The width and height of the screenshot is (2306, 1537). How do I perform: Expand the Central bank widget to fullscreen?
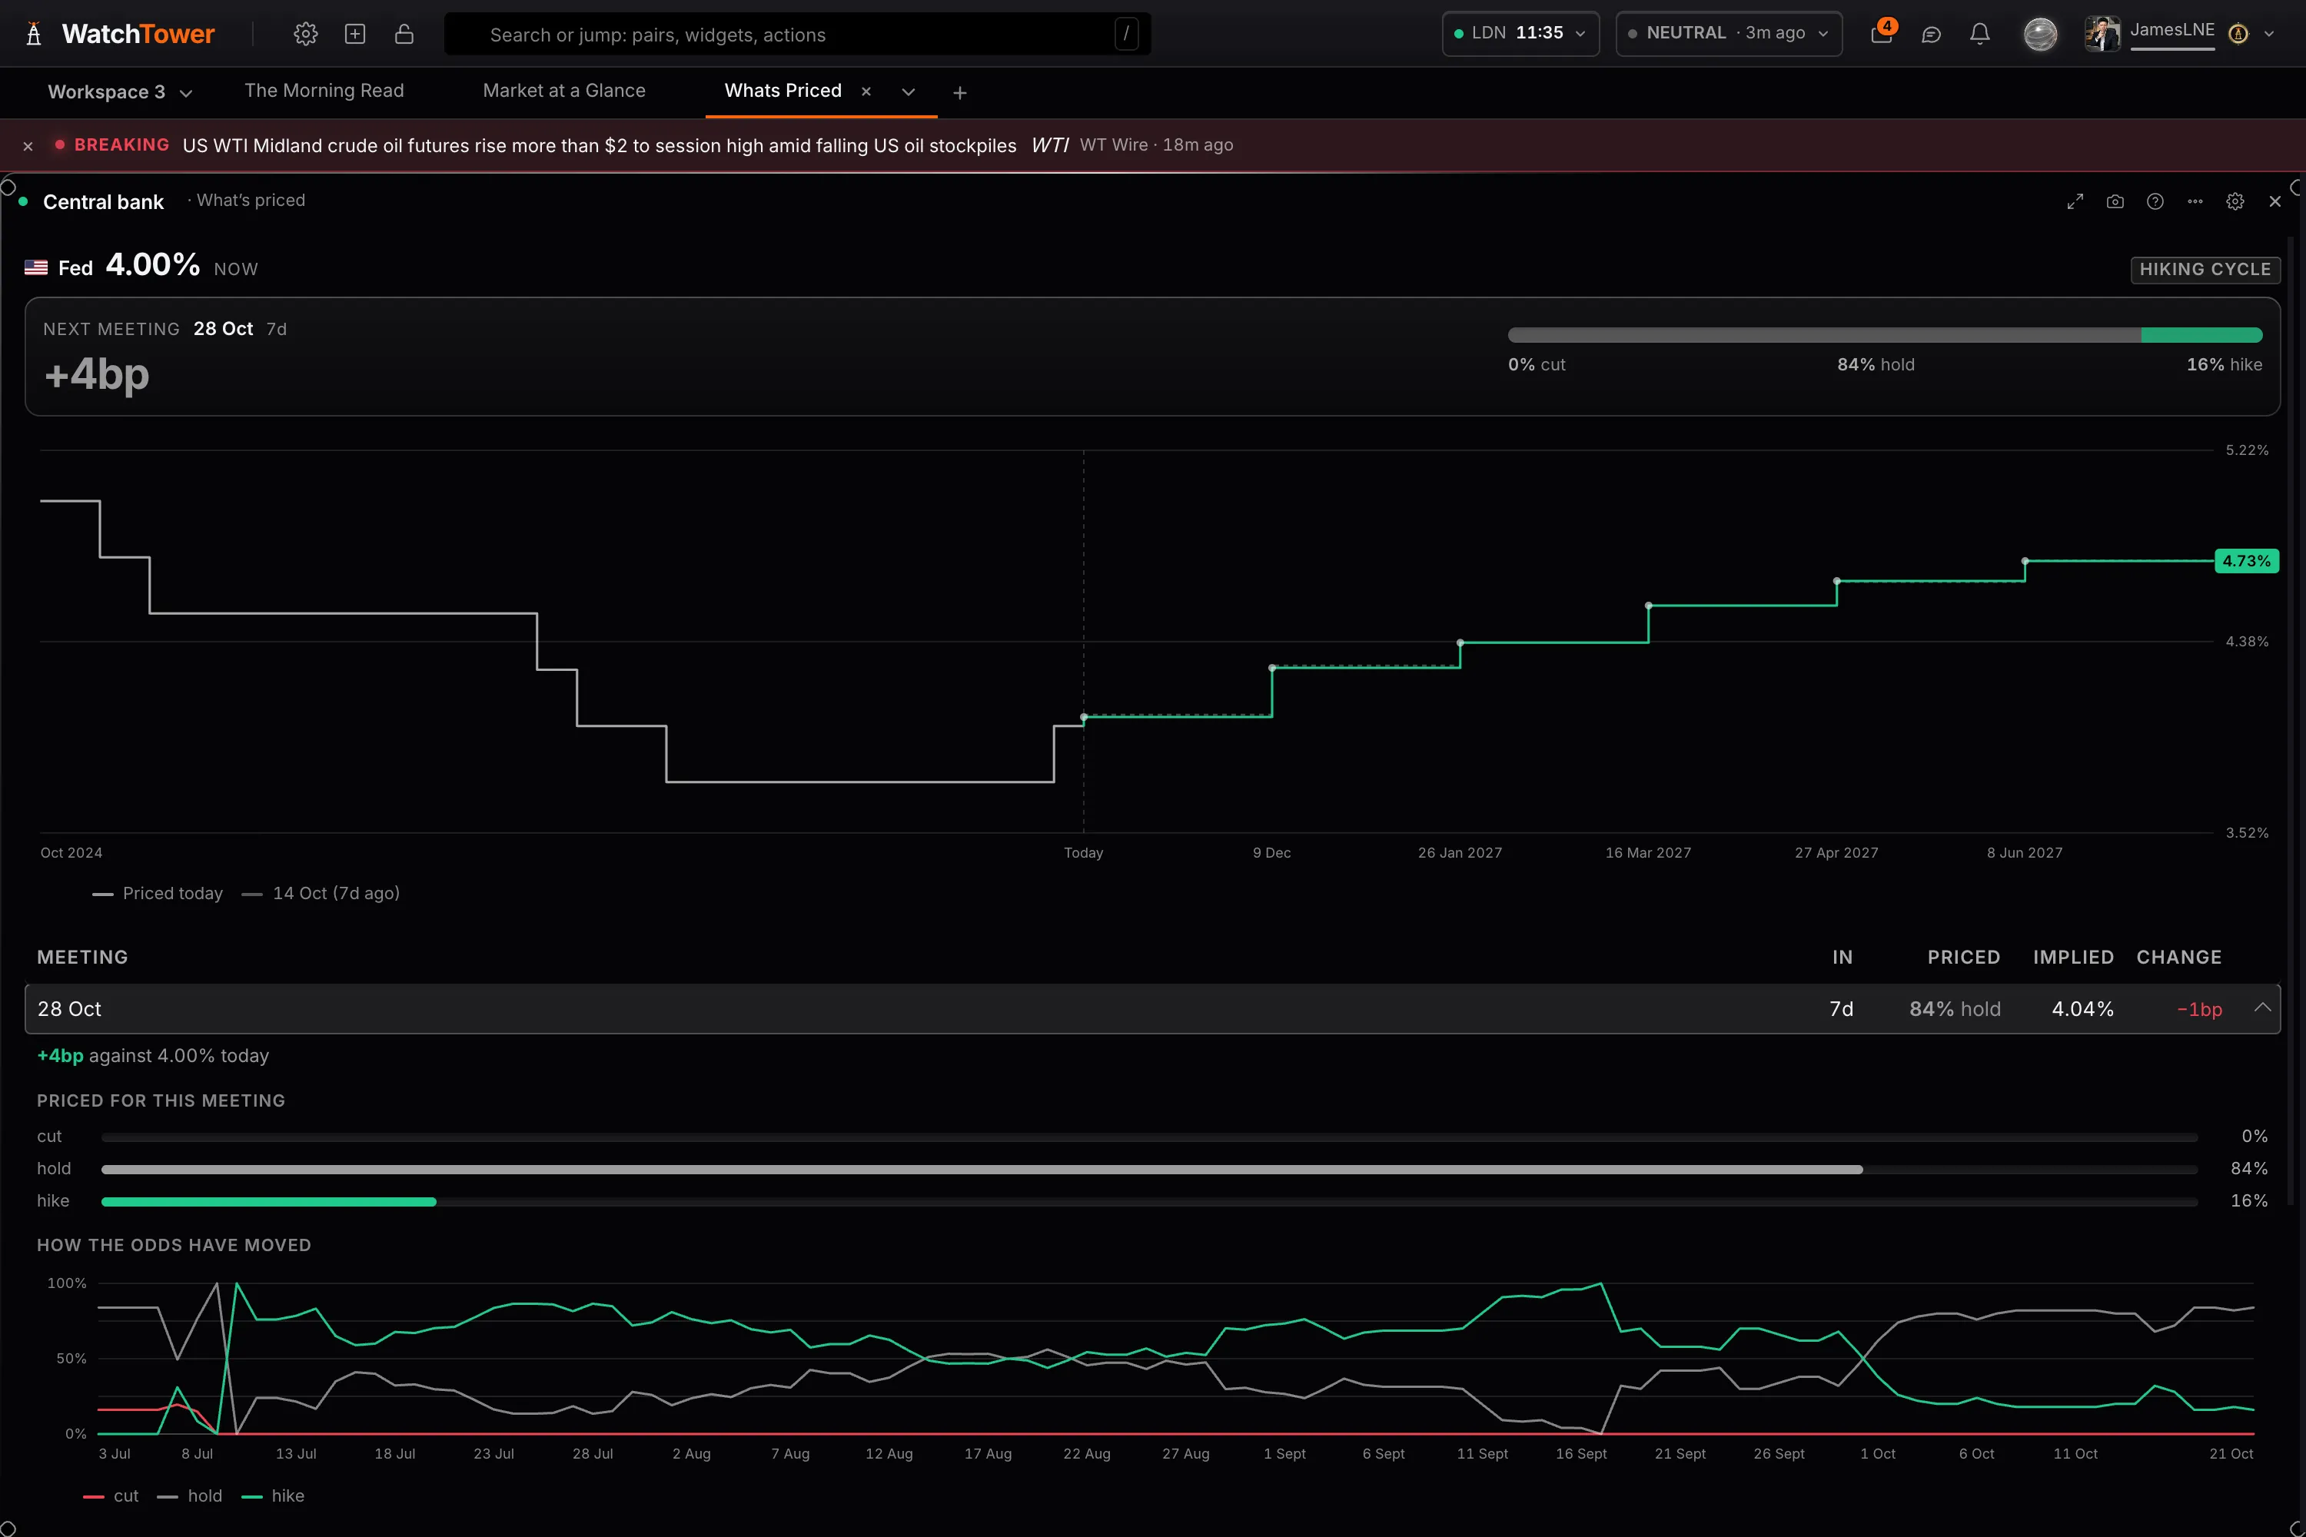[x=2075, y=201]
